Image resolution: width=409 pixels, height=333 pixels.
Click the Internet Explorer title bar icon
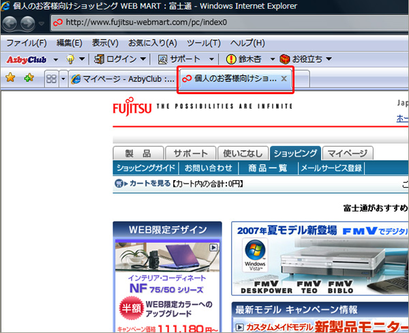[5, 5]
